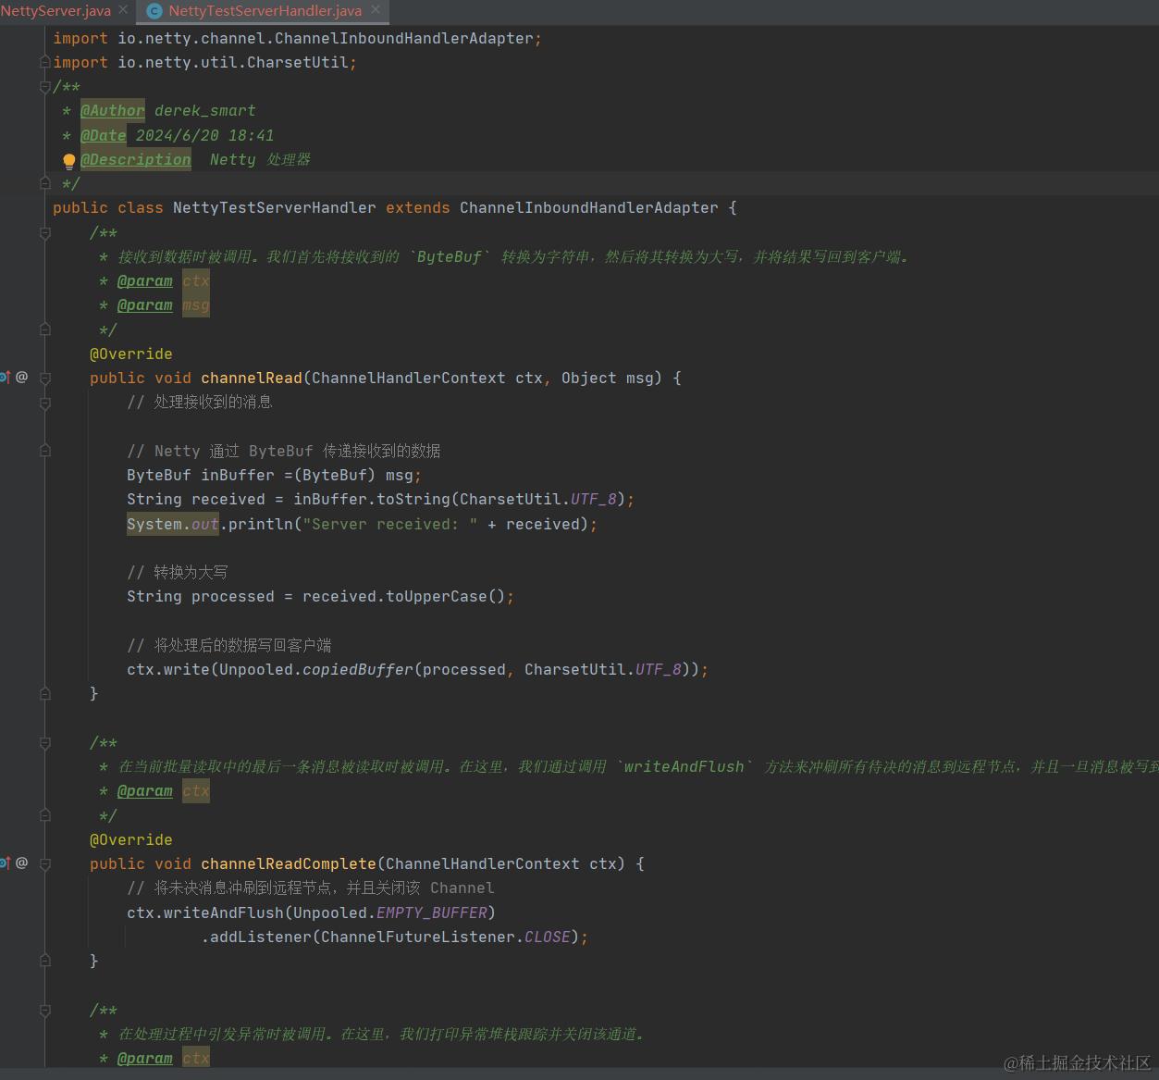1159x1080 pixels.
Task: Click @Override annotation above channelRead
Action: click(131, 354)
